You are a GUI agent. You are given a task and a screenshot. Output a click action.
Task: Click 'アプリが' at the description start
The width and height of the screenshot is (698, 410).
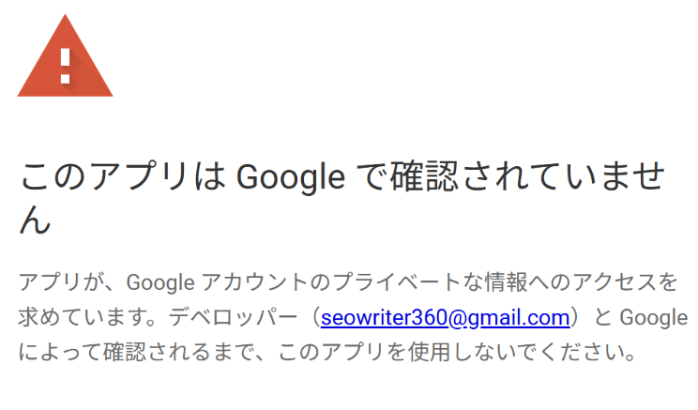click(x=60, y=282)
